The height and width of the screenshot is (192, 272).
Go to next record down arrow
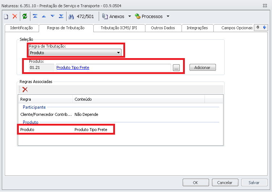pyautogui.click(x=52, y=16)
